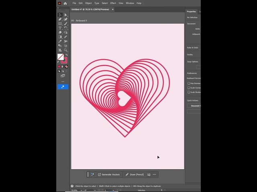
Task: Go to Illustrator Home screen
Action: pyautogui.click(x=65, y=3)
